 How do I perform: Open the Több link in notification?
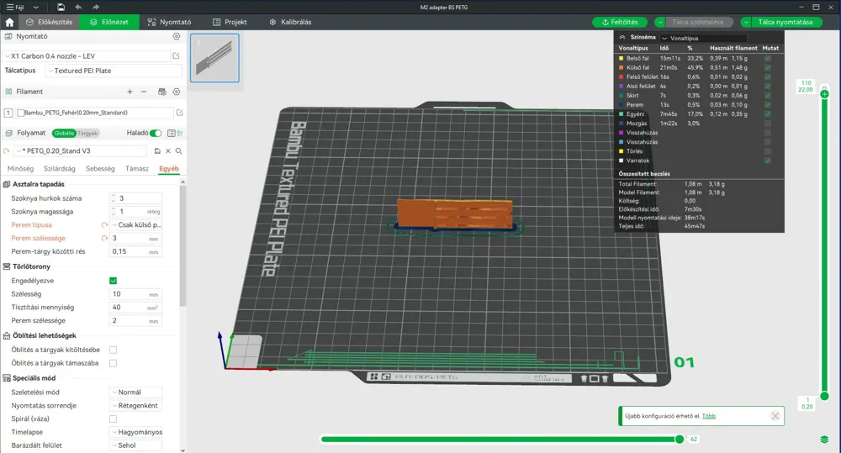click(x=708, y=416)
